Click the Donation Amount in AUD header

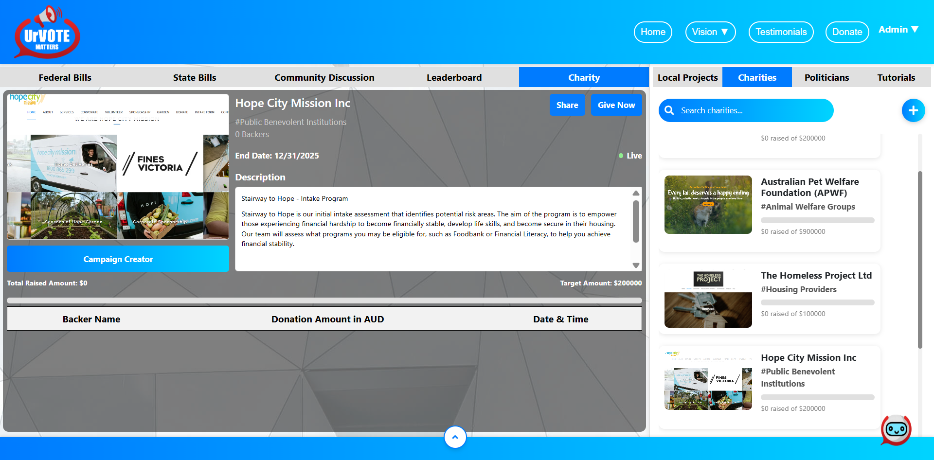click(327, 319)
